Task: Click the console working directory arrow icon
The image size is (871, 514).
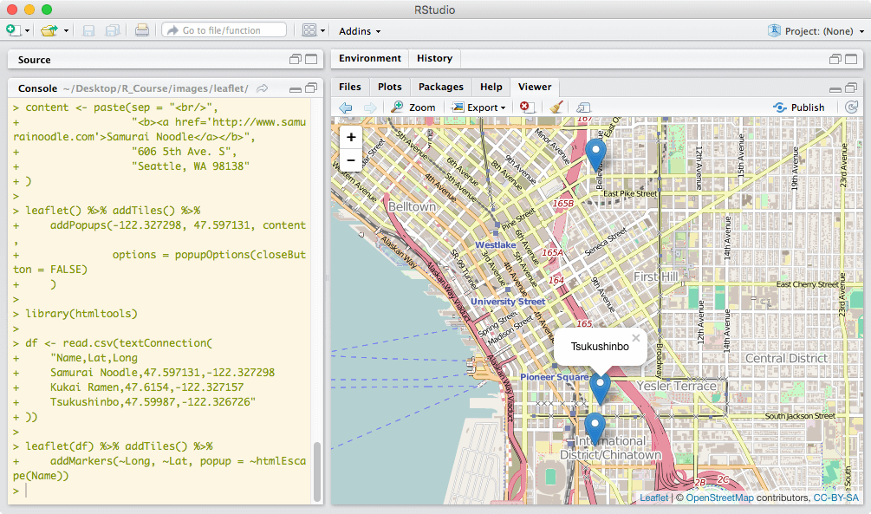Action: tap(263, 88)
